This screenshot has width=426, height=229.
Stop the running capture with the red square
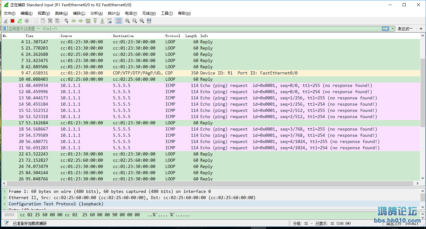click(x=12, y=21)
